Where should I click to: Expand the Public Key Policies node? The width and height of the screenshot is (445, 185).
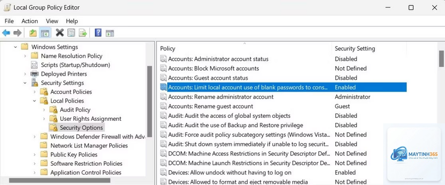[x=34, y=154]
